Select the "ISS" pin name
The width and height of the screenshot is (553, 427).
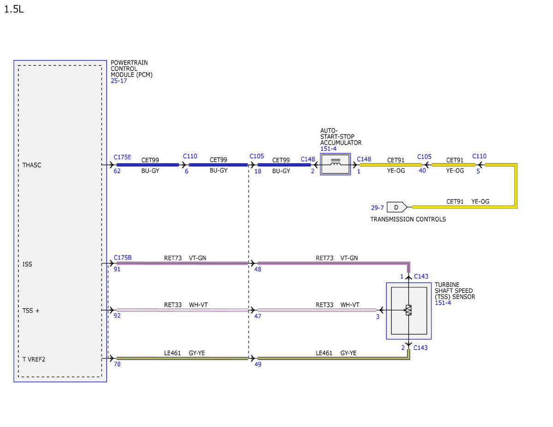27,264
